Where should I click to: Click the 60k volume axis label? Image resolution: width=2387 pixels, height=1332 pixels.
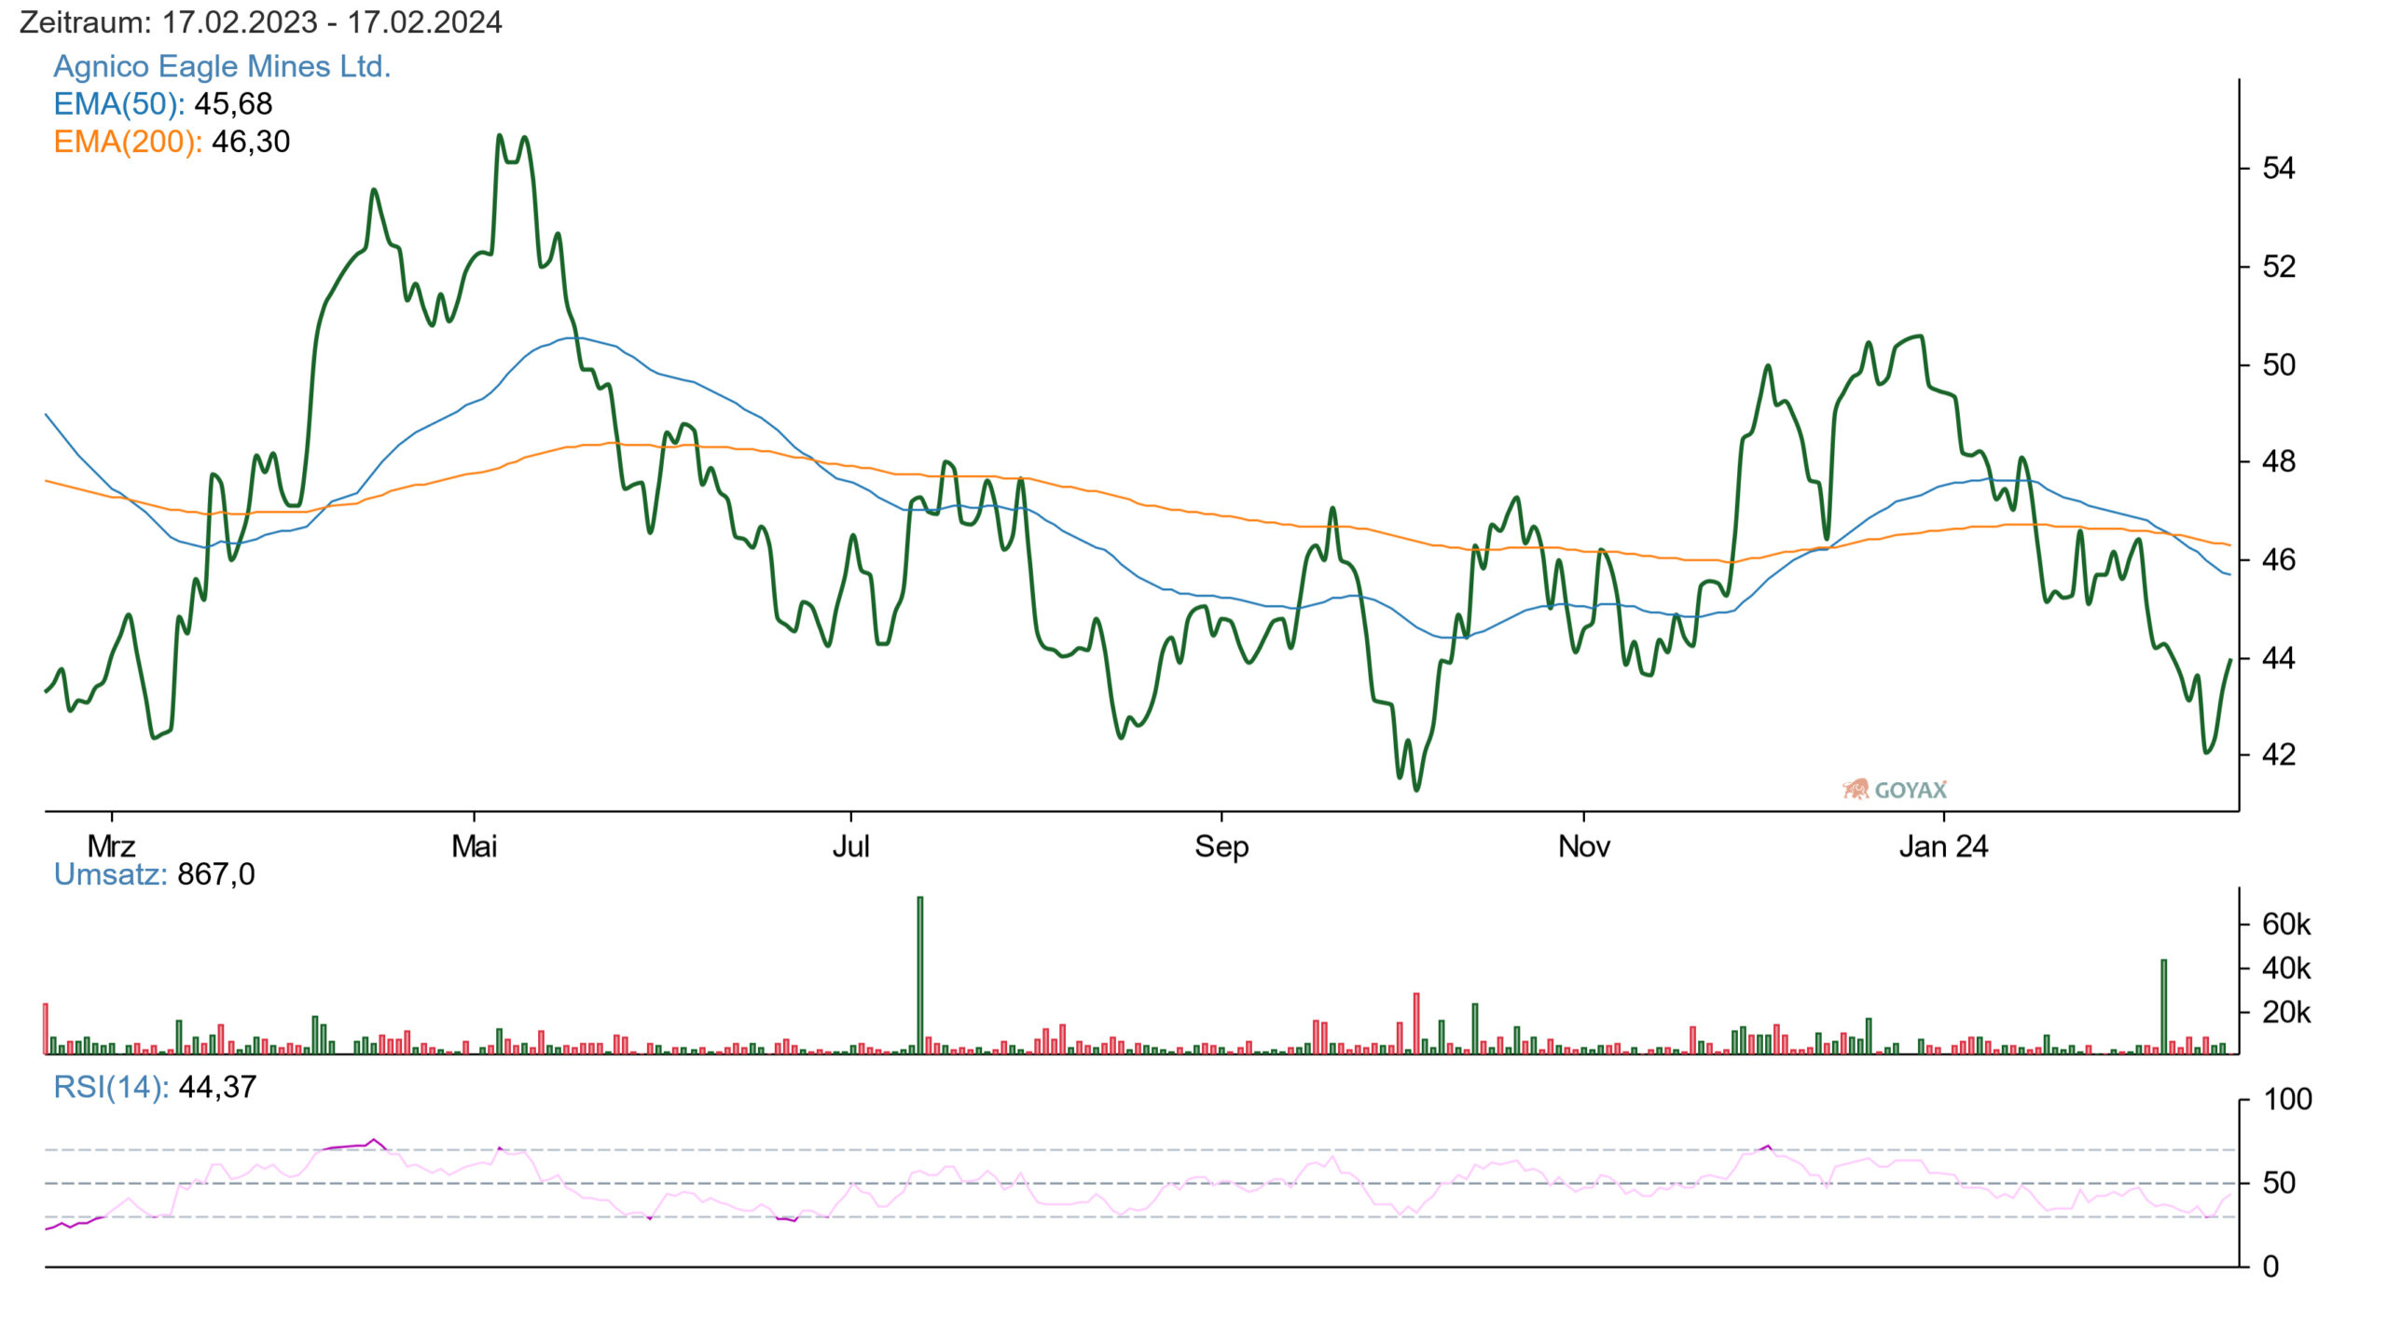point(2286,924)
